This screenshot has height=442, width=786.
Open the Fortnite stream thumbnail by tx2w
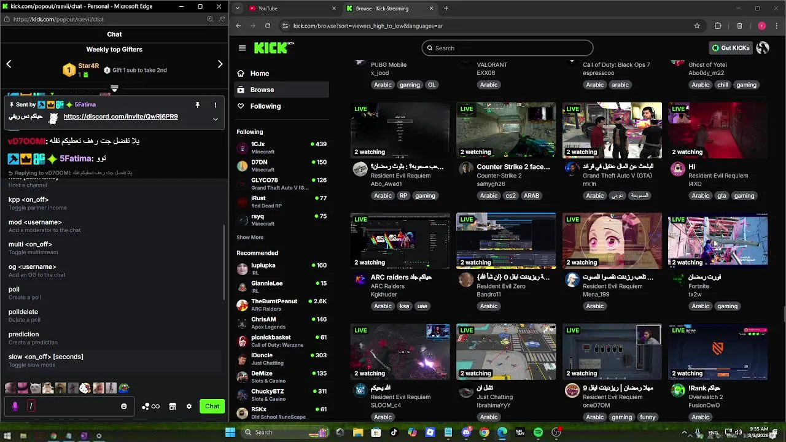tap(718, 241)
